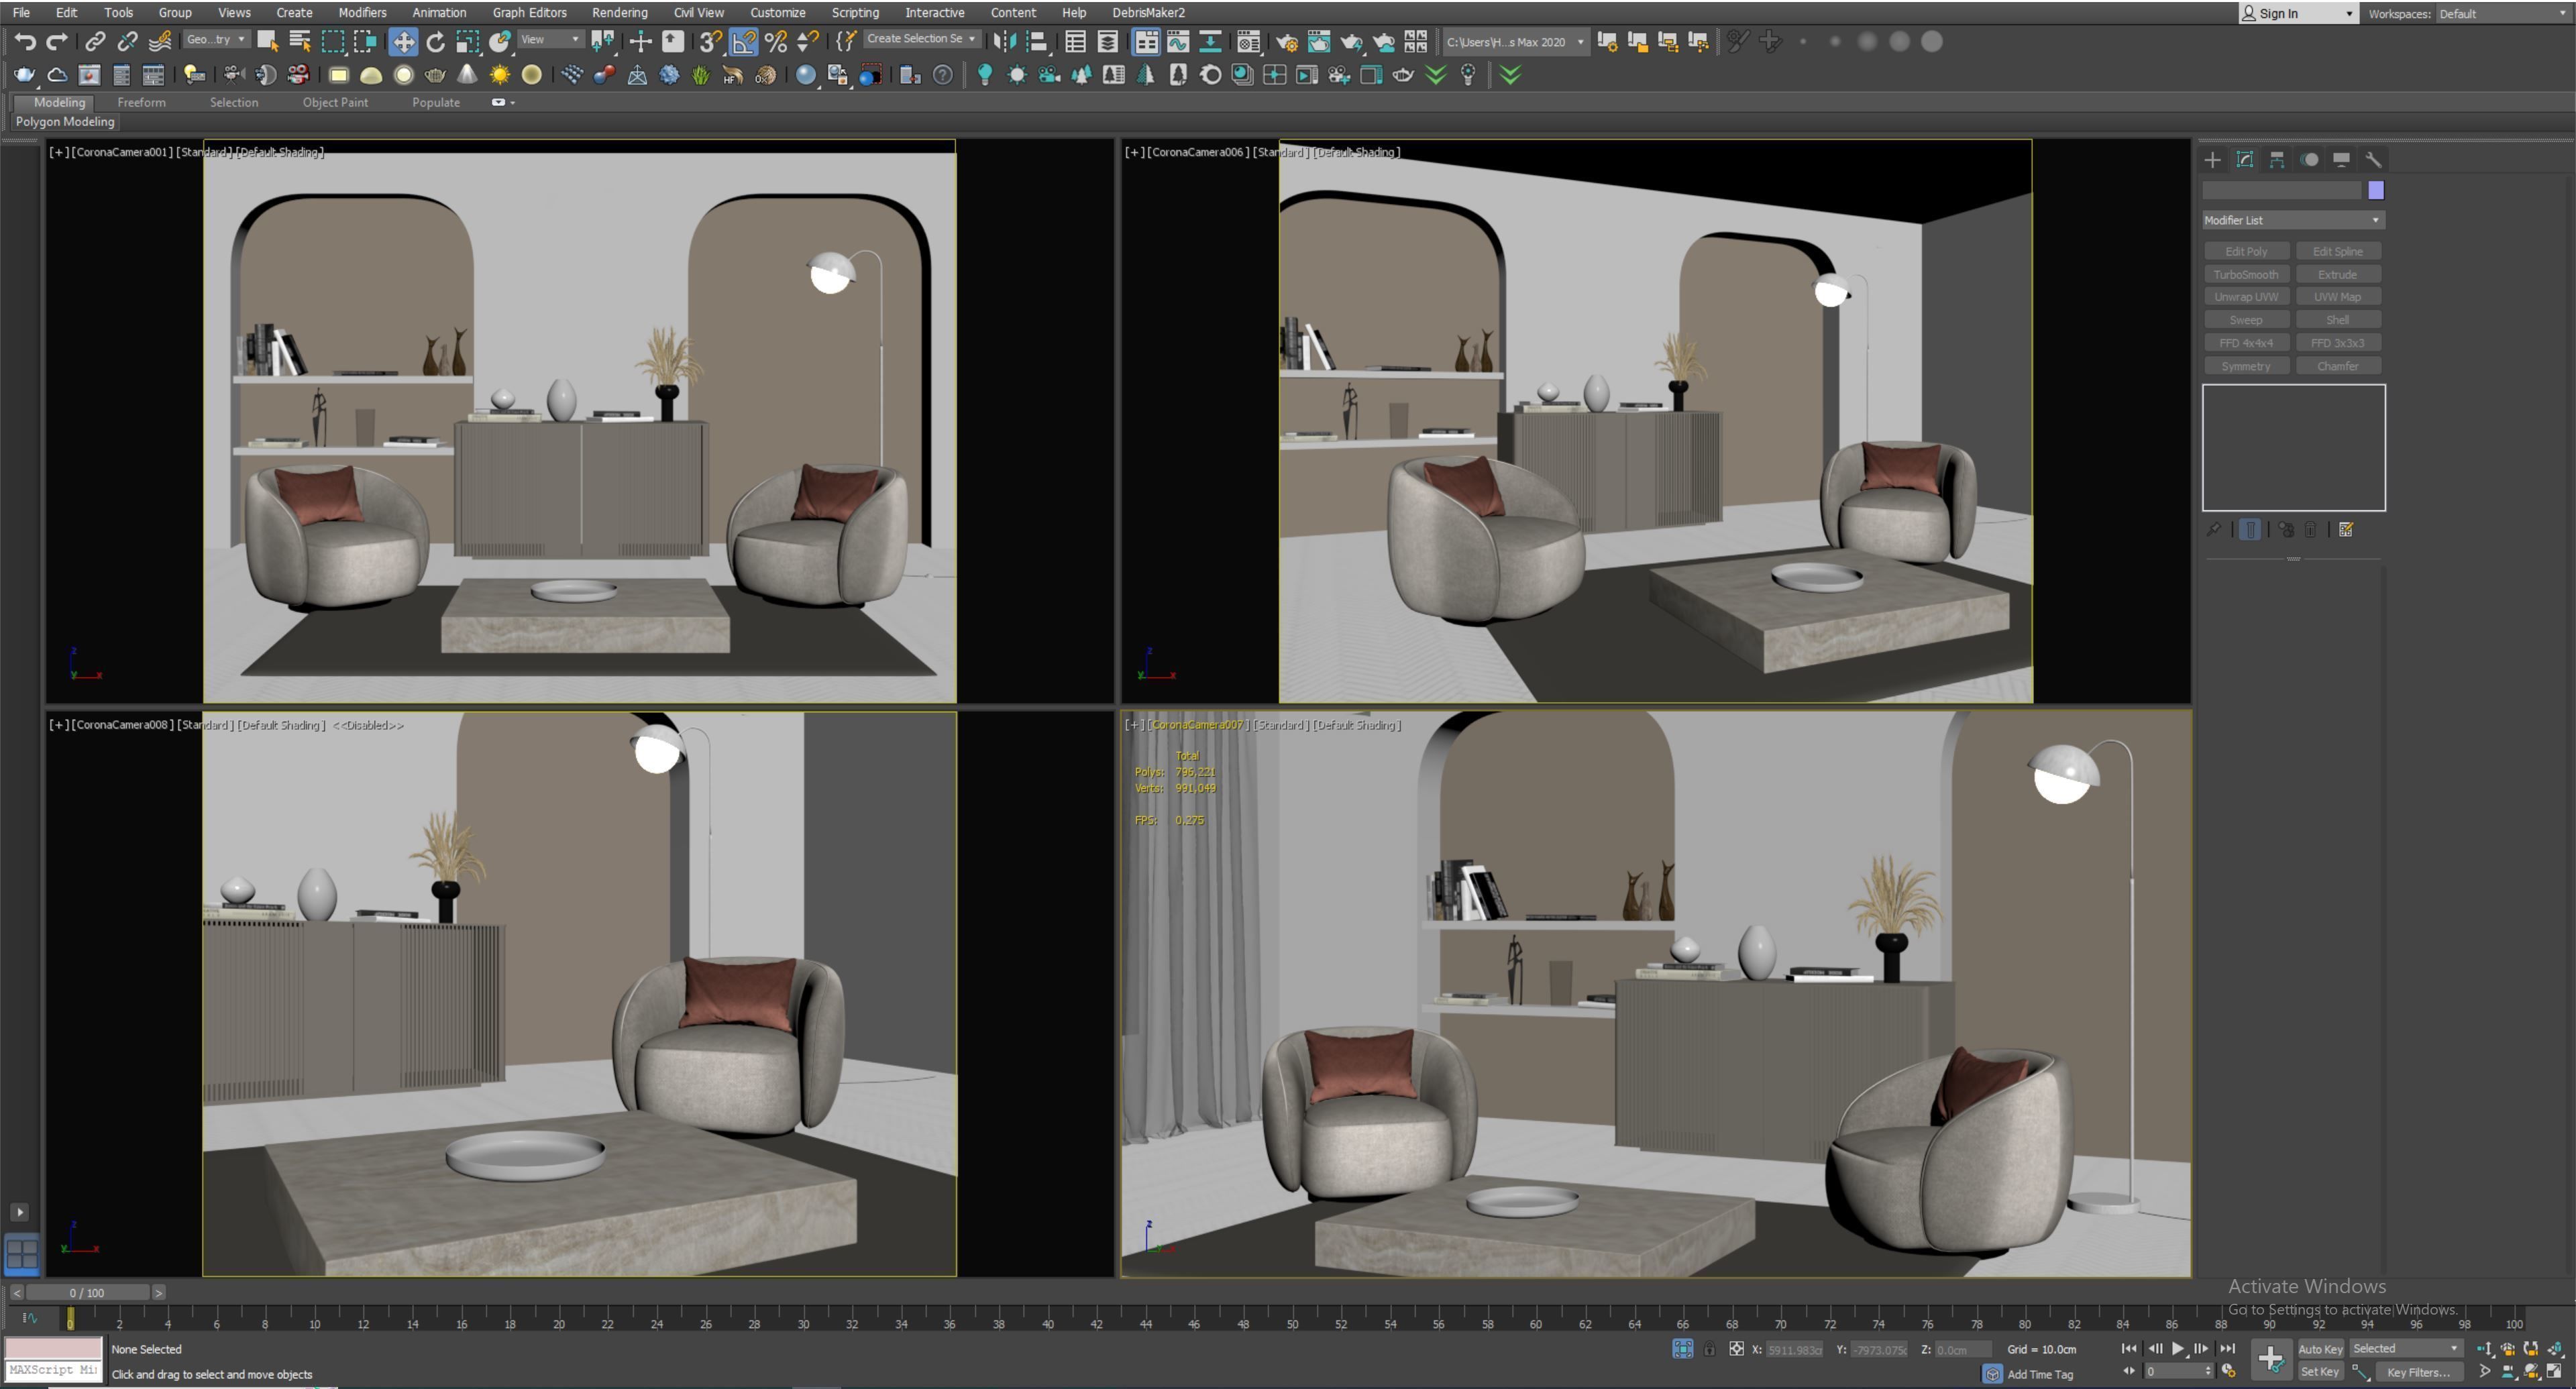Click the grass scatter icon
Screen dimensions: 2576x1389
[701, 75]
